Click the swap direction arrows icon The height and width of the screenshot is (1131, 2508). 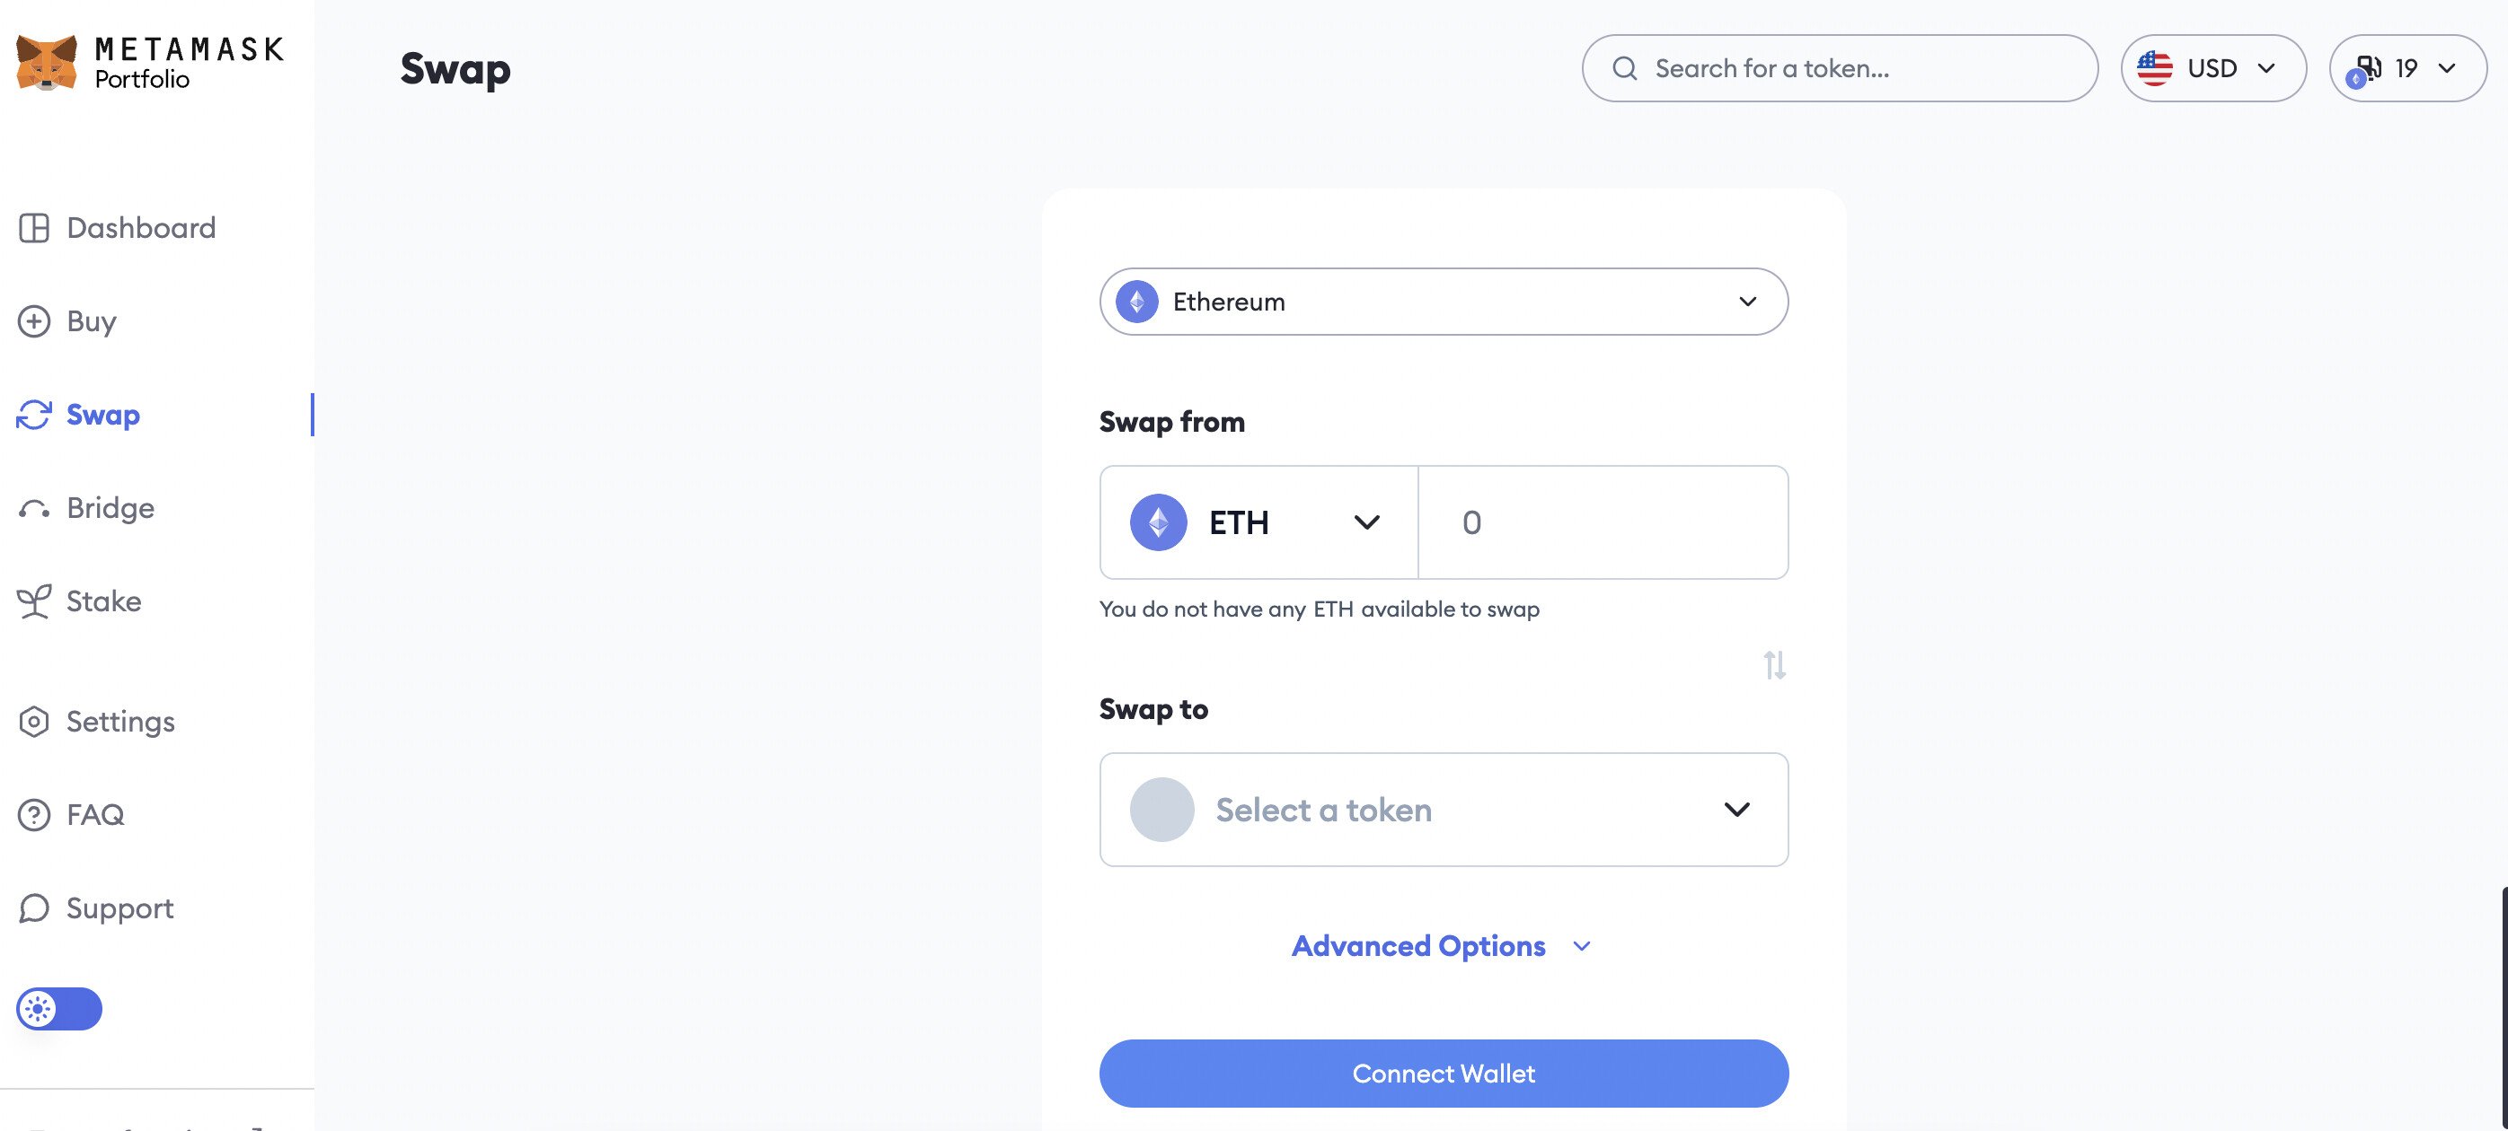coord(1774,665)
